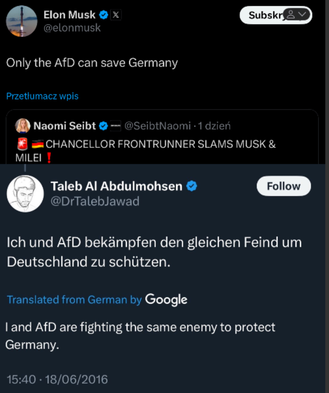
Task: Open the 15:40 · 18/06/2016 post timestamp
Action: pyautogui.click(x=57, y=379)
